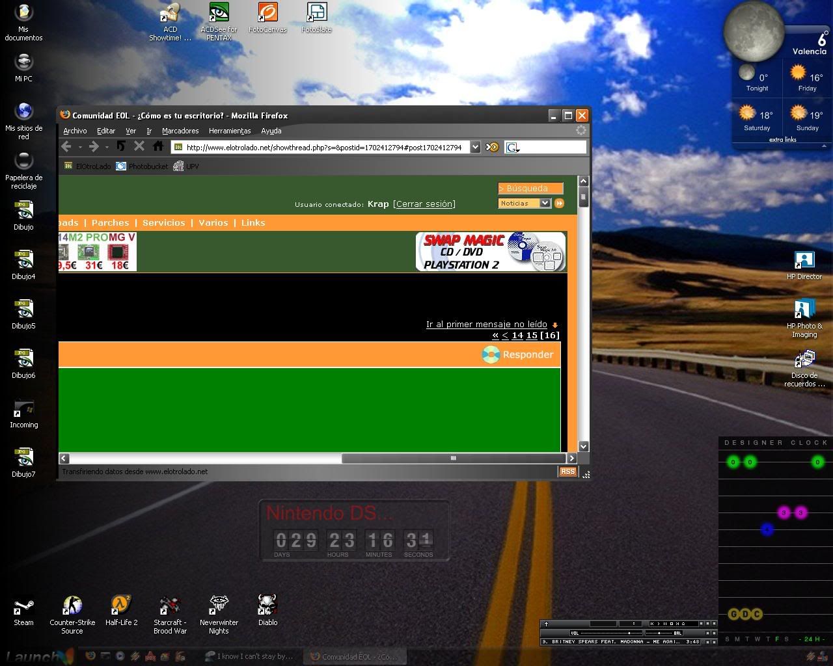
Task: Open Mis sitios de red icon
Action: click(x=23, y=121)
